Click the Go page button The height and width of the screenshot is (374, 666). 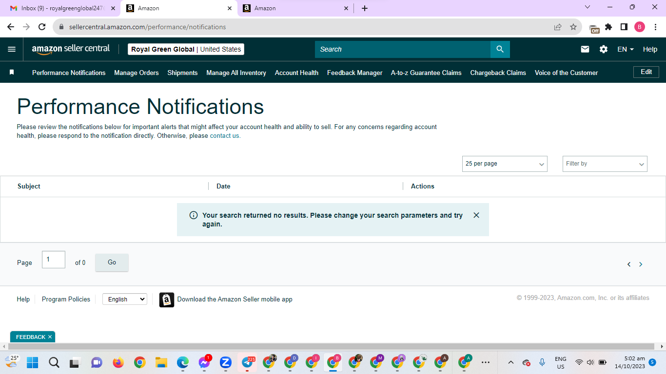(x=112, y=262)
